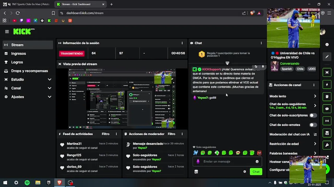The height and width of the screenshot is (187, 334).
Task: Open Palabras baneadas options arrow
Action: tap(315, 153)
